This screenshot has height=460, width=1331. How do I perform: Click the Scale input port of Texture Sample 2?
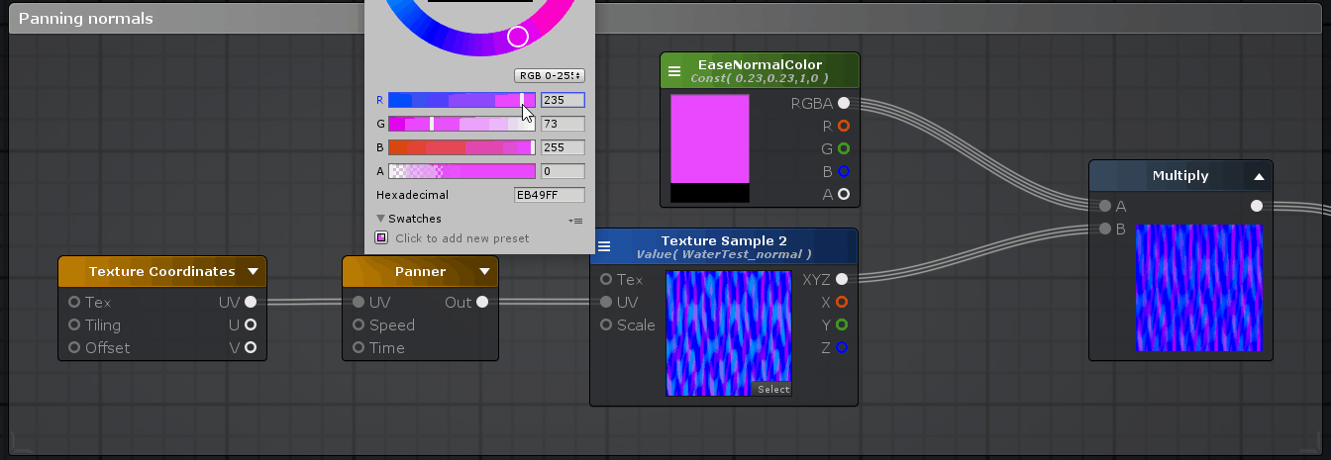tap(606, 324)
